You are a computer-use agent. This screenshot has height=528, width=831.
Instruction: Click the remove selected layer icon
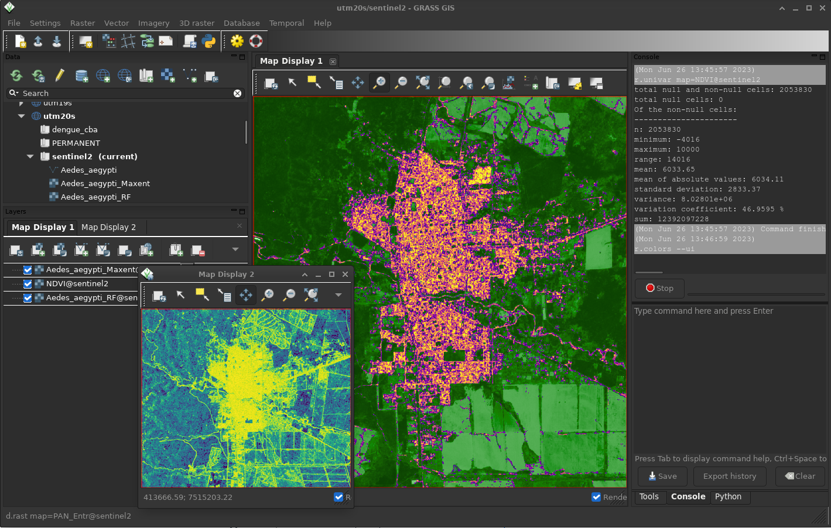[x=198, y=251]
